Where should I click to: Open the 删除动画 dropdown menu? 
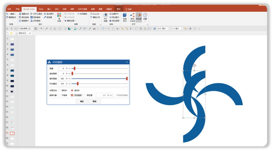[70, 21]
